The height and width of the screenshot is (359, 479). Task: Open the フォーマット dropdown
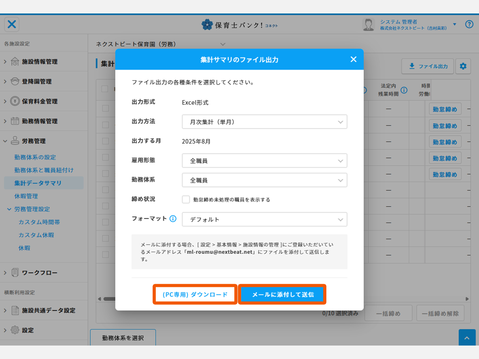tap(264, 219)
